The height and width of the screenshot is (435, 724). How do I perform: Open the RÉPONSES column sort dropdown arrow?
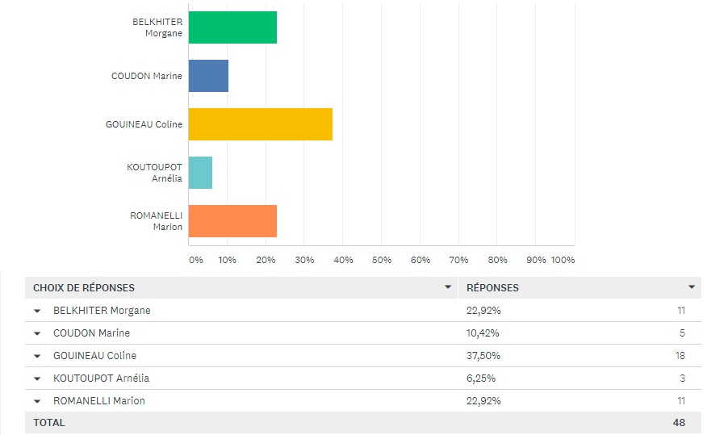(x=692, y=287)
